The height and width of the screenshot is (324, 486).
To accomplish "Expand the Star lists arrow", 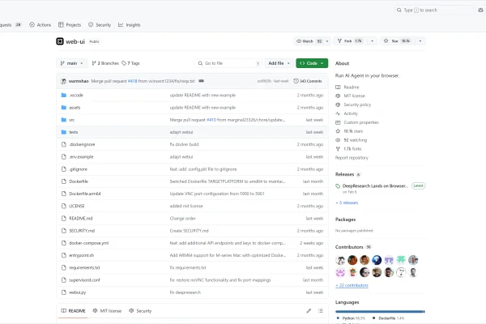I will [420, 41].
